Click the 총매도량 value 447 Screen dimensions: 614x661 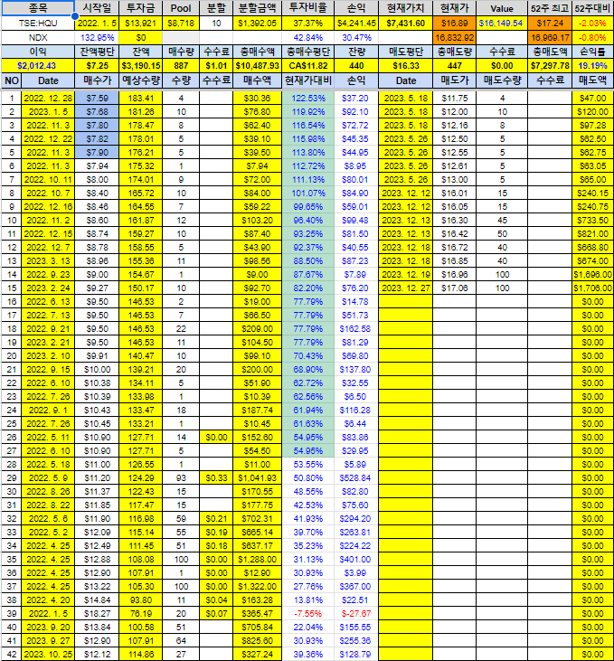pyautogui.click(x=455, y=66)
